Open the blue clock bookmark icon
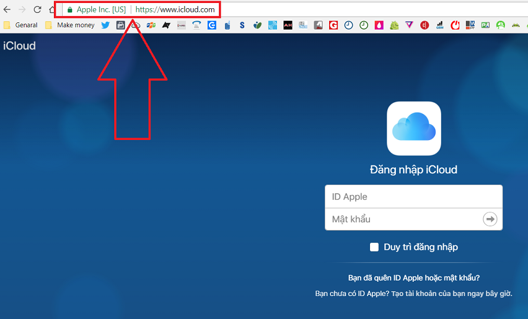Viewport: 528px width, 319px height. 349,25
